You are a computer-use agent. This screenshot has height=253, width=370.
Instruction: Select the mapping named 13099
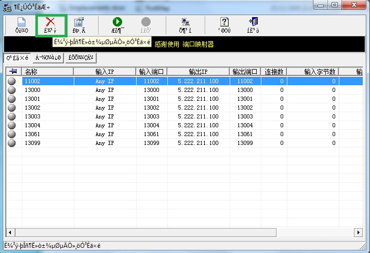(32, 143)
